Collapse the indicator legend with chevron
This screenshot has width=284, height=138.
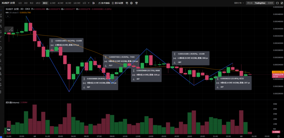click(8, 16)
